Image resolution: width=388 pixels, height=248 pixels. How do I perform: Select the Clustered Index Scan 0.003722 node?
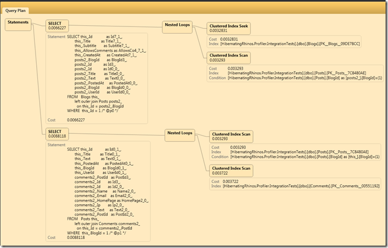coord(231,171)
